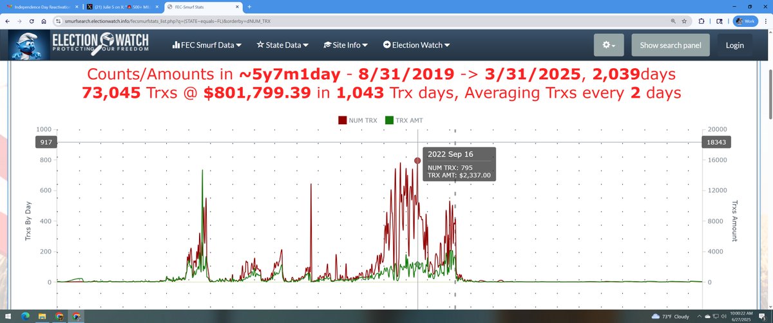This screenshot has height=323, width=773.
Task: Open Microsoft Edge from the taskbar
Action: (26, 317)
